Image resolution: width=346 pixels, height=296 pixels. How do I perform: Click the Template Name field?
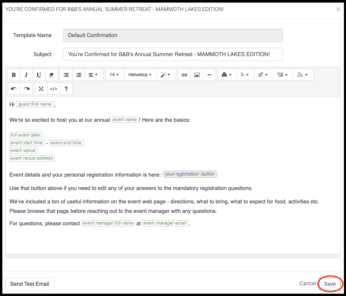click(173, 35)
